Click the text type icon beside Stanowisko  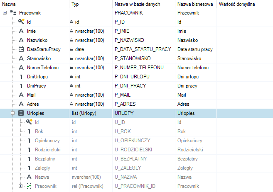tap(21, 58)
